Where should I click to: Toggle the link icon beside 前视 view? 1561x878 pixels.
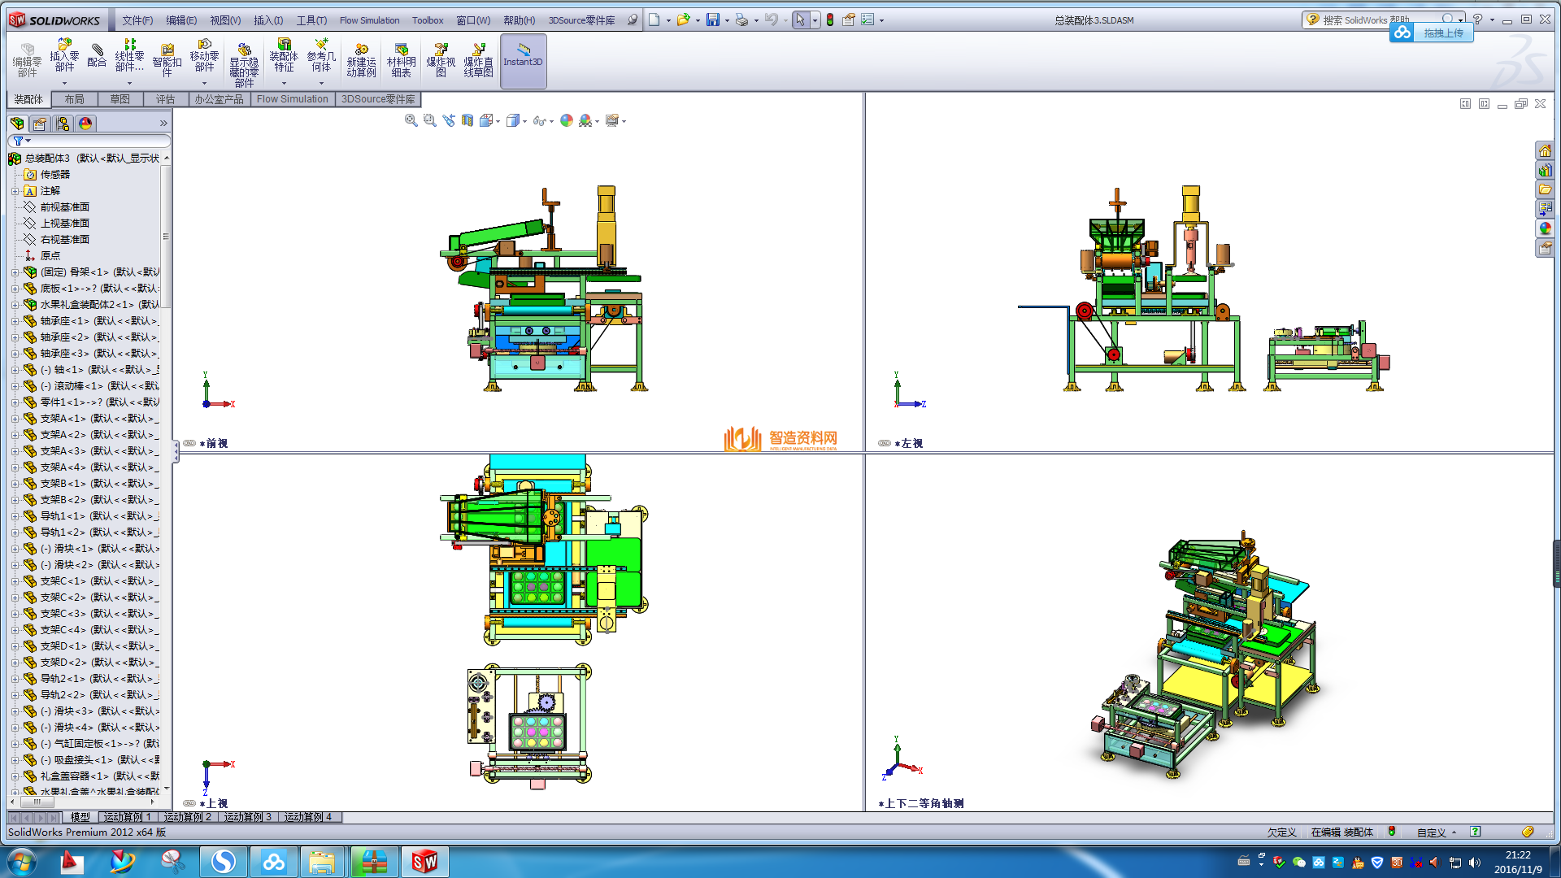point(189,443)
